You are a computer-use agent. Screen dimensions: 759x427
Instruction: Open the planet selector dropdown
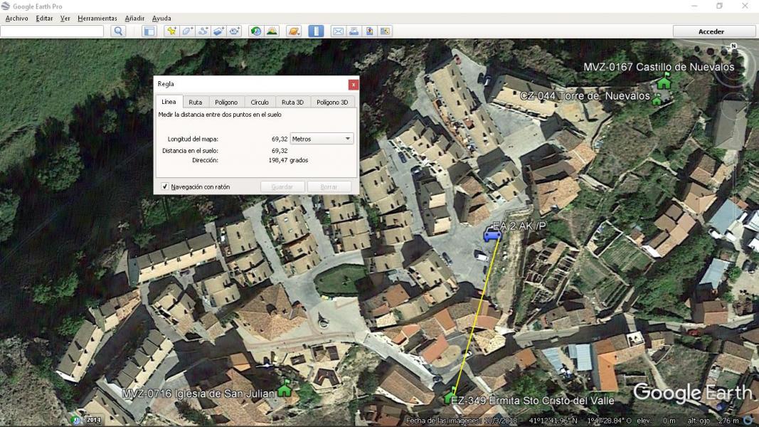point(294,31)
